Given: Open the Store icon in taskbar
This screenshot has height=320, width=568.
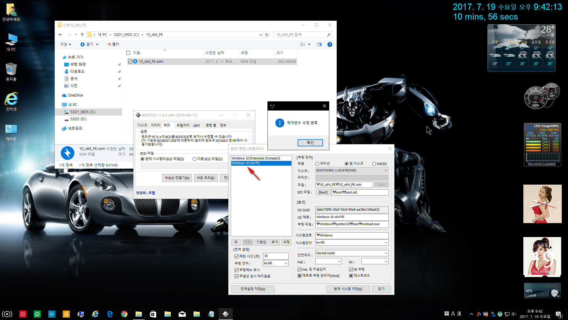Looking at the screenshot, I should tap(153, 314).
